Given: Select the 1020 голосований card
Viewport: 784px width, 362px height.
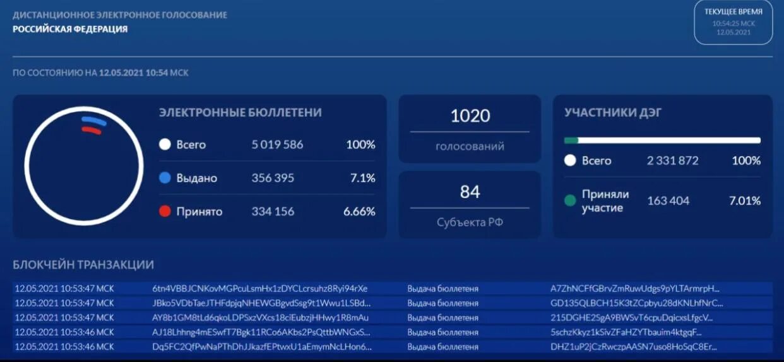Looking at the screenshot, I should [x=470, y=129].
